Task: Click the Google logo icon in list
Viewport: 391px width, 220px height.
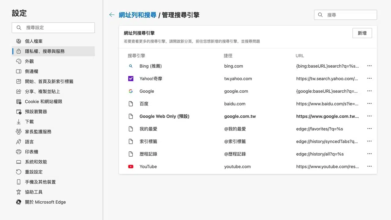Action: tap(131, 91)
